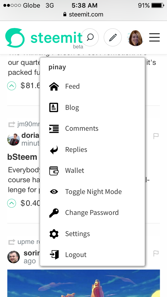The height and width of the screenshot is (297, 167).
Task: Click the Steemit speech bubble logo
Action: (15, 38)
